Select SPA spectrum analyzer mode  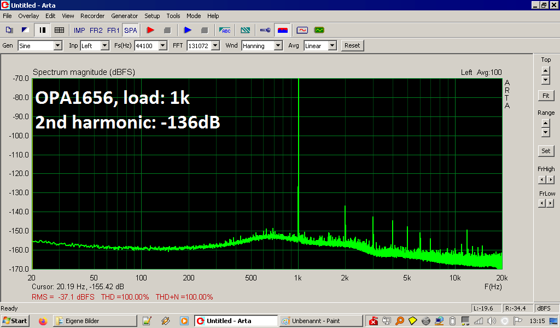click(x=130, y=30)
